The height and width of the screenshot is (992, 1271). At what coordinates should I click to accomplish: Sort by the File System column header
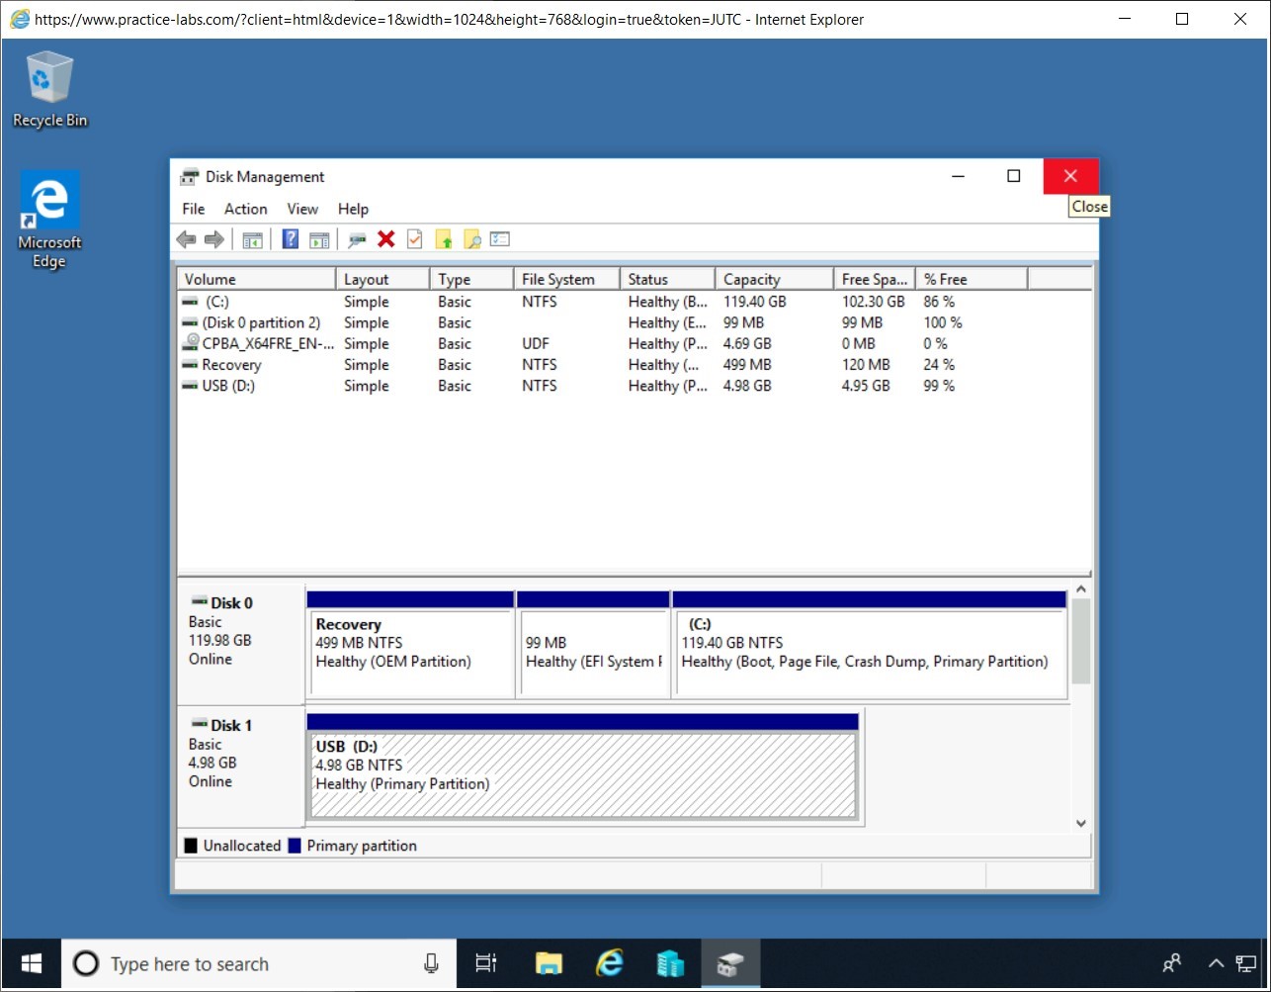coord(566,279)
